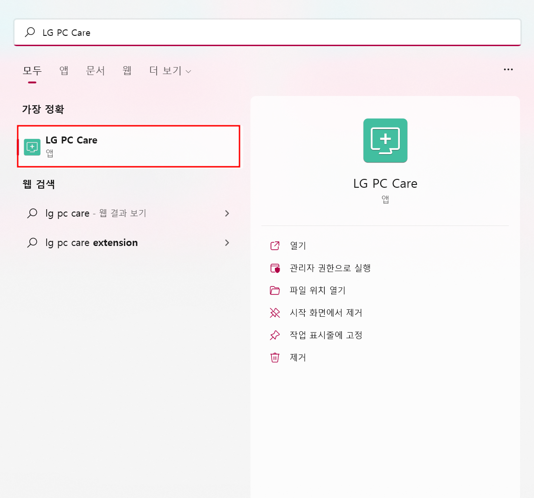The image size is (534, 498).
Task: Click the 열기 open icon
Action: click(275, 246)
